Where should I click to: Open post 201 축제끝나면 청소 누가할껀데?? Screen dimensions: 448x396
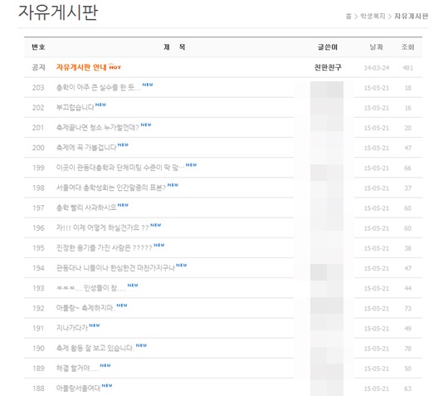click(x=97, y=128)
